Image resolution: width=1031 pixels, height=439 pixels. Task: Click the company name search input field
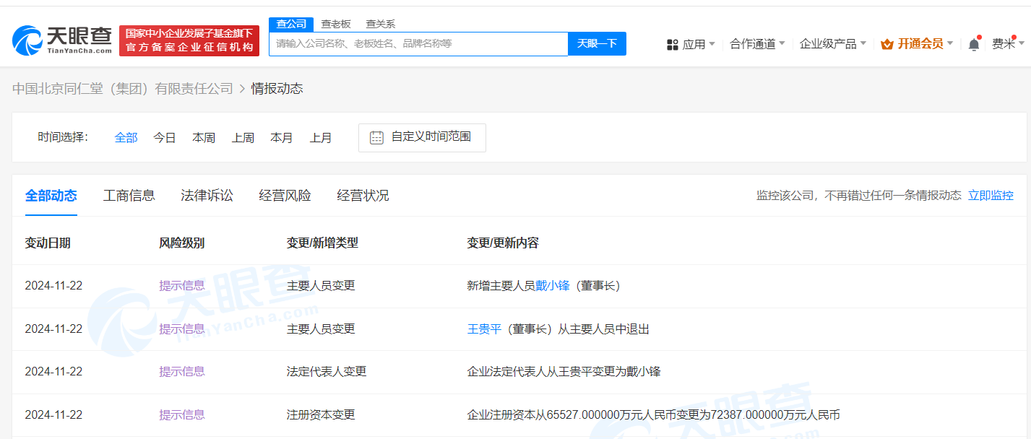pos(419,43)
